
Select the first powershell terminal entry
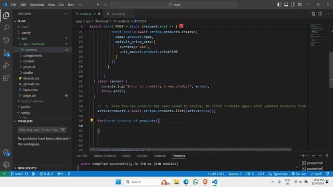[312, 163]
